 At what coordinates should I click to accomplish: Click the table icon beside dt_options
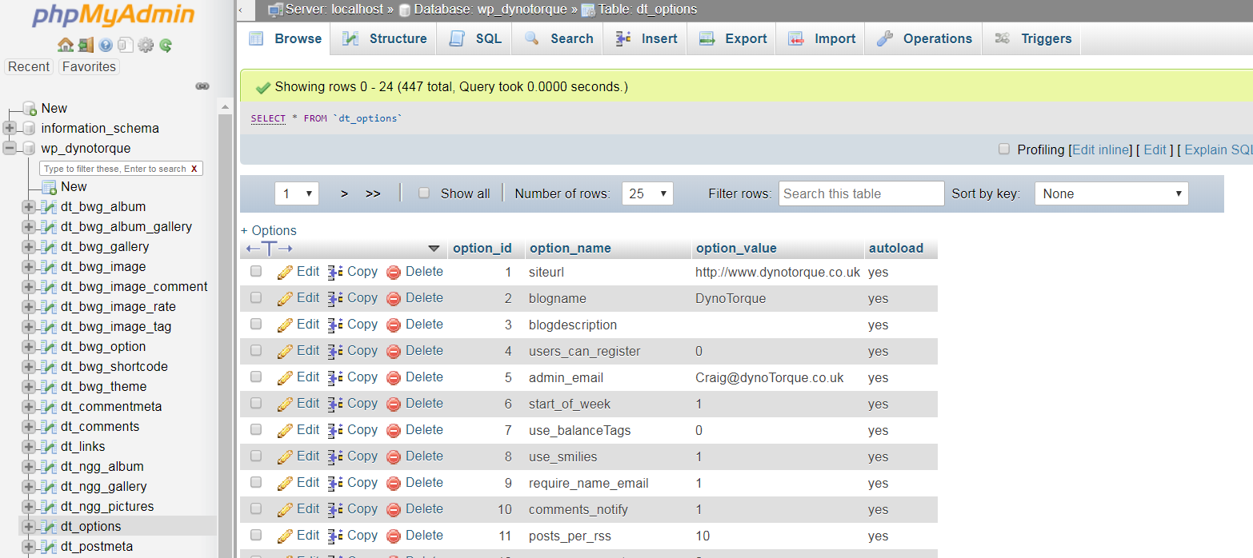point(49,526)
